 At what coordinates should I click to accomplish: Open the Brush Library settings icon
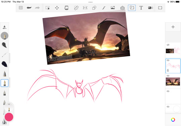[x=4, y=27]
